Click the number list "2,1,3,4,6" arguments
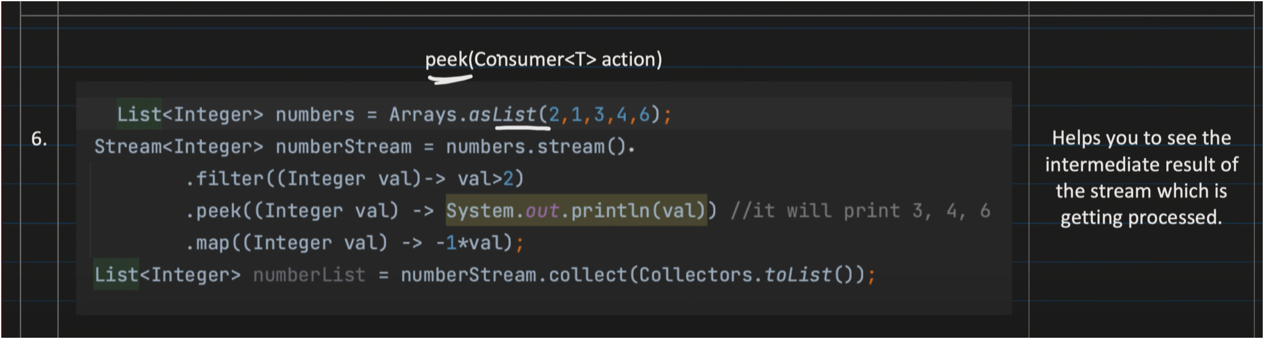Screen dimensions: 1264x339 tap(599, 114)
